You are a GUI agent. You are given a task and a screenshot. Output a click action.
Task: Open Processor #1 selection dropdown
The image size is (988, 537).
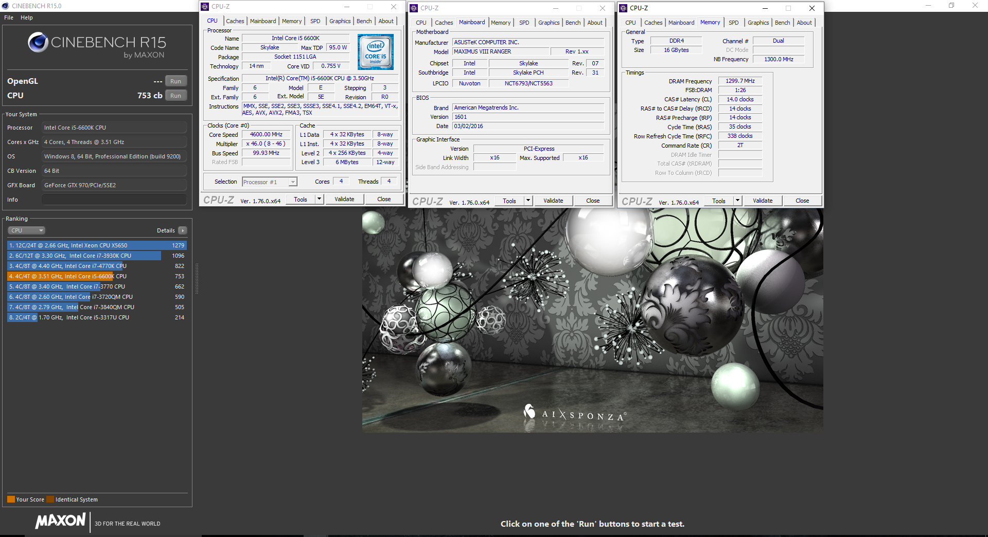[x=270, y=182]
